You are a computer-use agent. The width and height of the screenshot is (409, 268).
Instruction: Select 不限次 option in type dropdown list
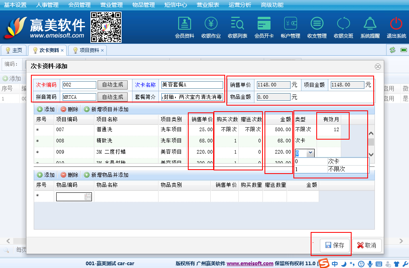point(336,169)
